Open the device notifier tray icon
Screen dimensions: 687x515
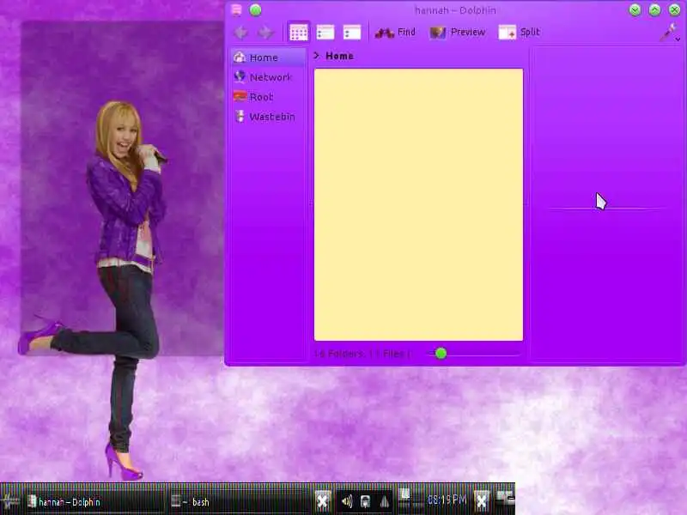(366, 501)
